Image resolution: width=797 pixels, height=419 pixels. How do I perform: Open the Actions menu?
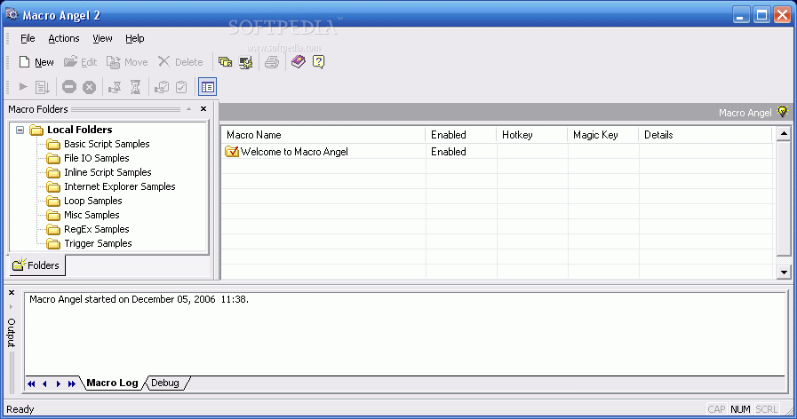coord(64,38)
